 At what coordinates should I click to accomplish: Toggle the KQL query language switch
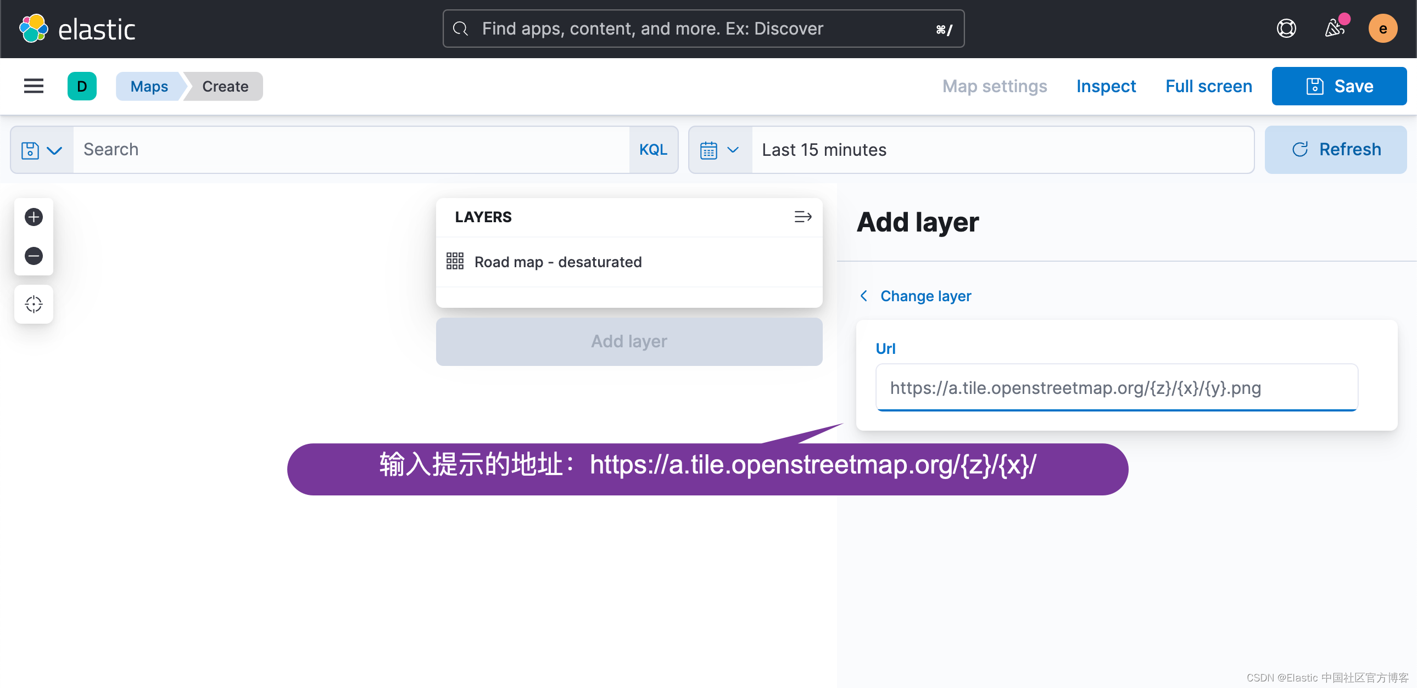(x=653, y=150)
